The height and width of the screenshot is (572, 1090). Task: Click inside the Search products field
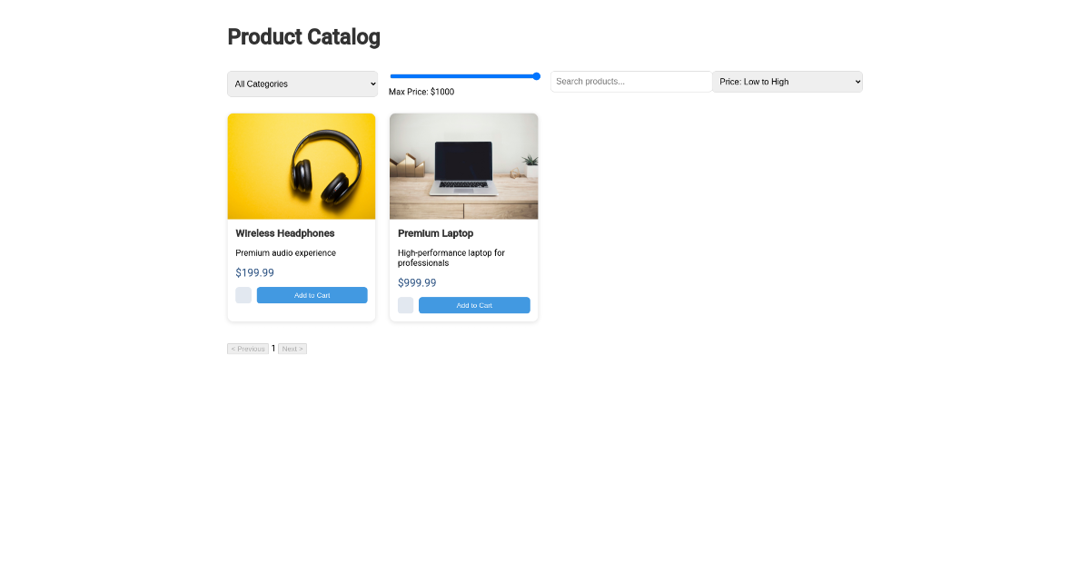pyautogui.click(x=630, y=81)
